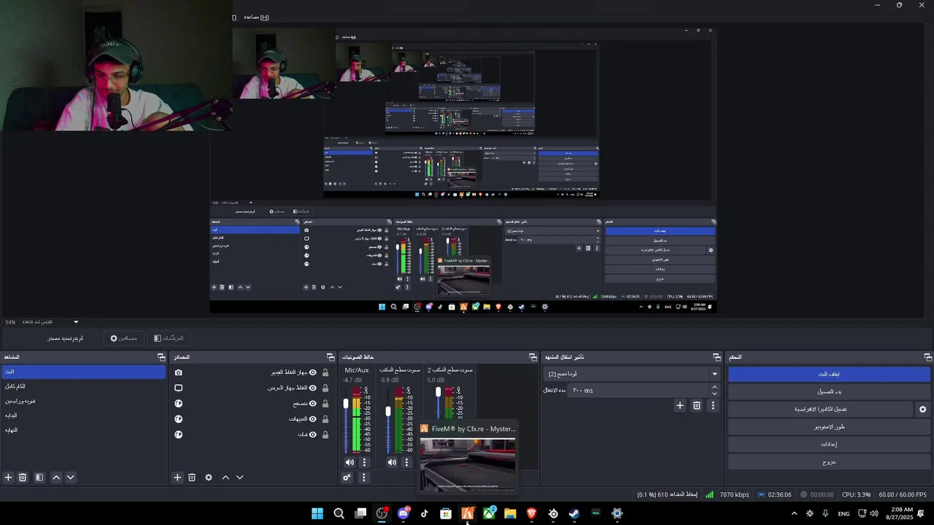The height and width of the screenshot is (525, 934).
Task: Open Windows taskbar search
Action: [x=339, y=514]
